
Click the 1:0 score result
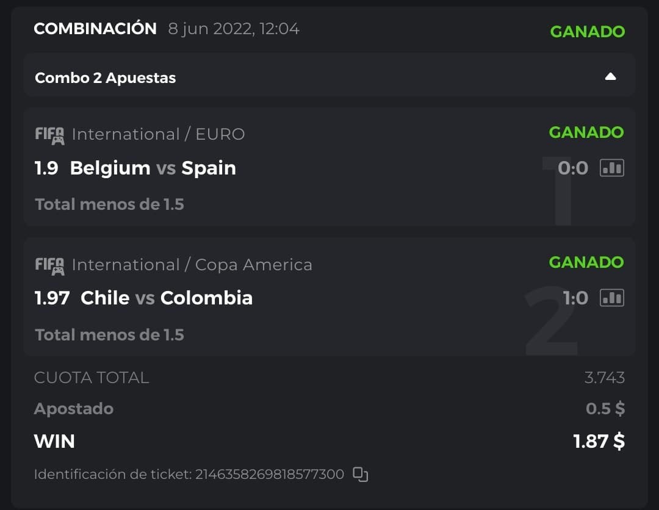click(575, 298)
